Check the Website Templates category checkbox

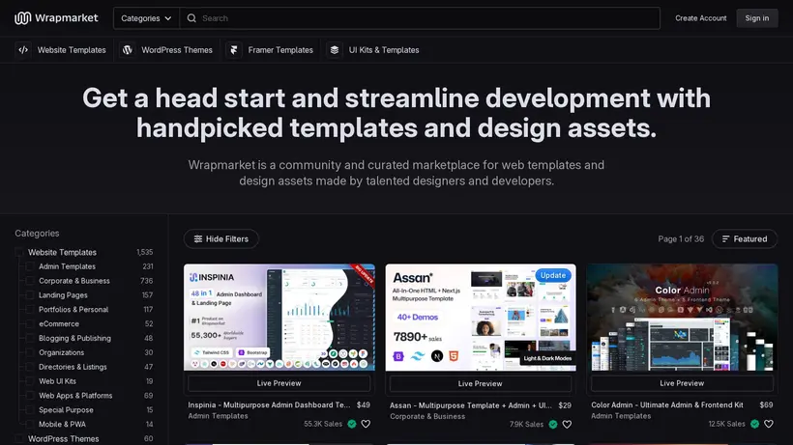(19, 252)
